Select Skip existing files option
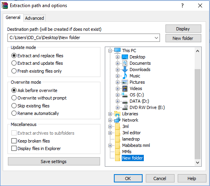 [14, 105]
